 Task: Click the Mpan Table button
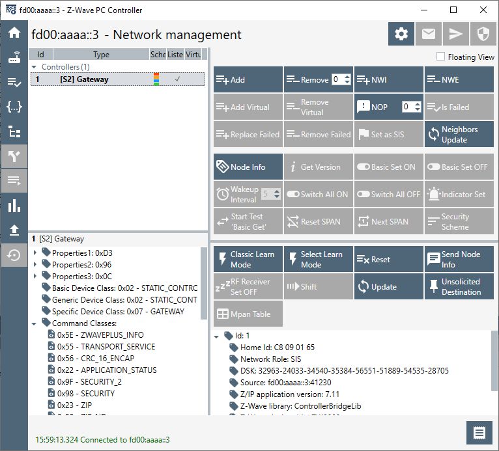point(248,314)
